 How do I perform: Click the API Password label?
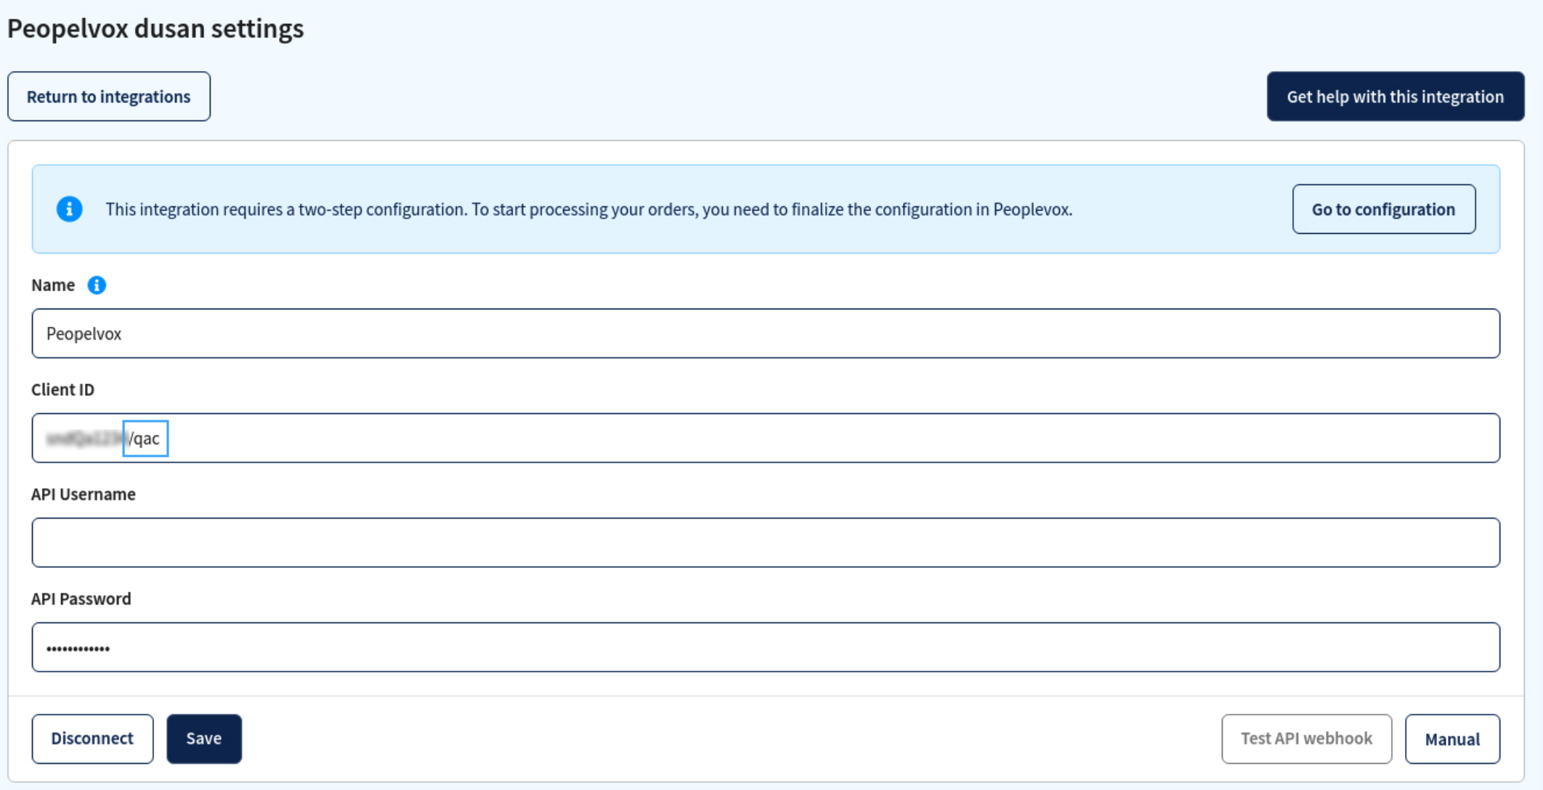click(81, 599)
